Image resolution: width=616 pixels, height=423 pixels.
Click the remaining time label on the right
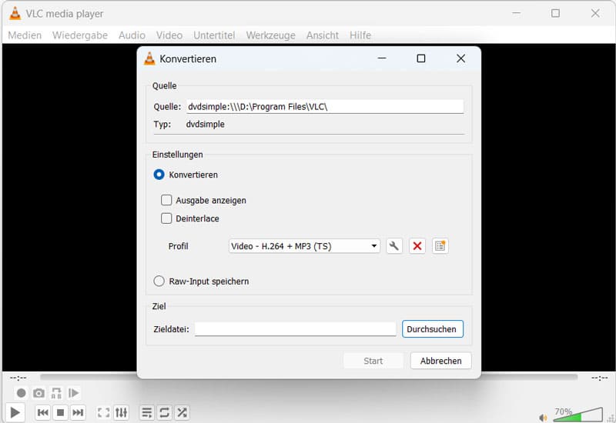pyautogui.click(x=600, y=378)
